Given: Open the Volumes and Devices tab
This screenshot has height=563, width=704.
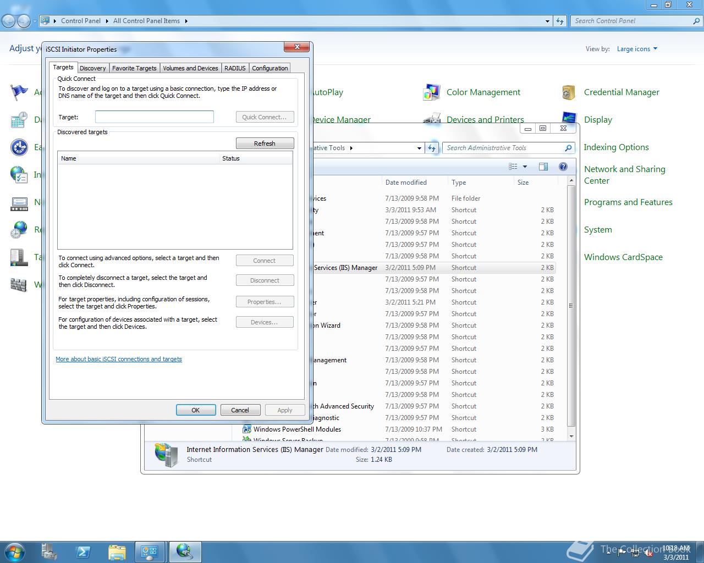Looking at the screenshot, I should click(190, 68).
